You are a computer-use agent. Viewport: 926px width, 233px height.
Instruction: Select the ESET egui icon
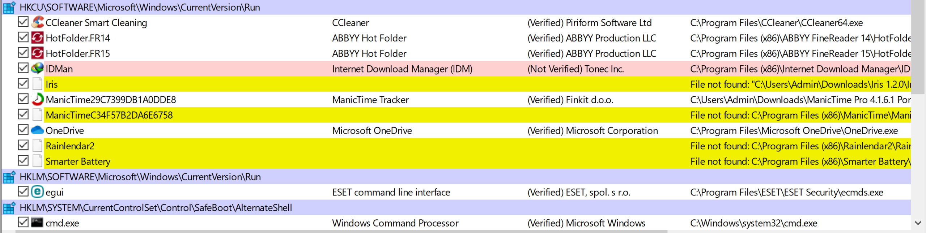(x=37, y=192)
